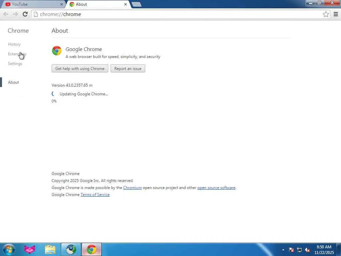Go back using the browser back arrow
341x256 pixels.
tap(6, 14)
